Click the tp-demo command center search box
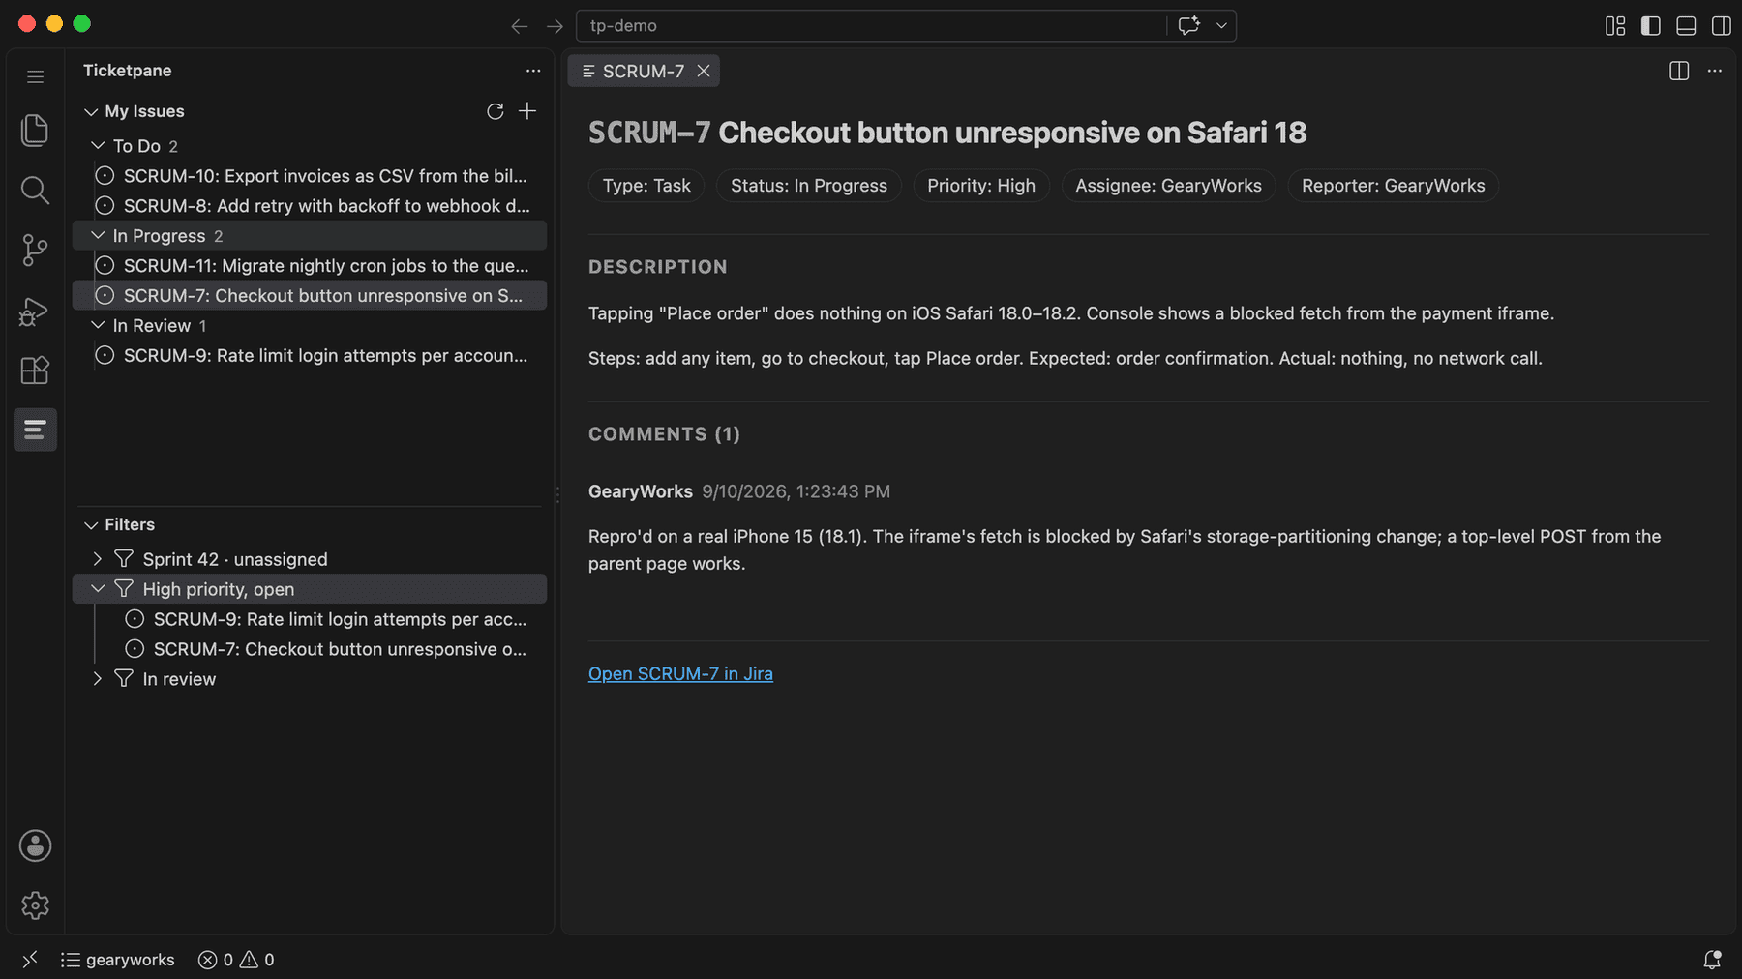Screen dimensions: 1742x979 point(871,26)
